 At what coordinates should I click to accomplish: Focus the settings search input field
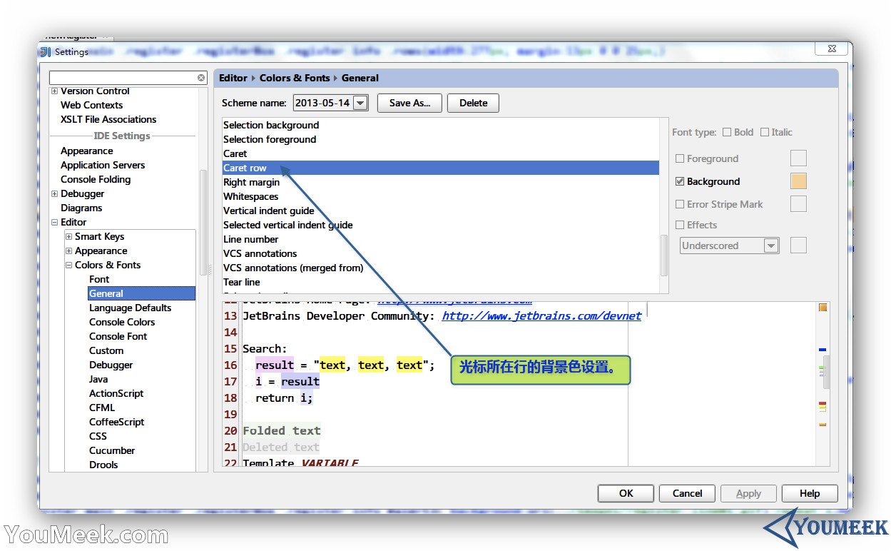123,78
